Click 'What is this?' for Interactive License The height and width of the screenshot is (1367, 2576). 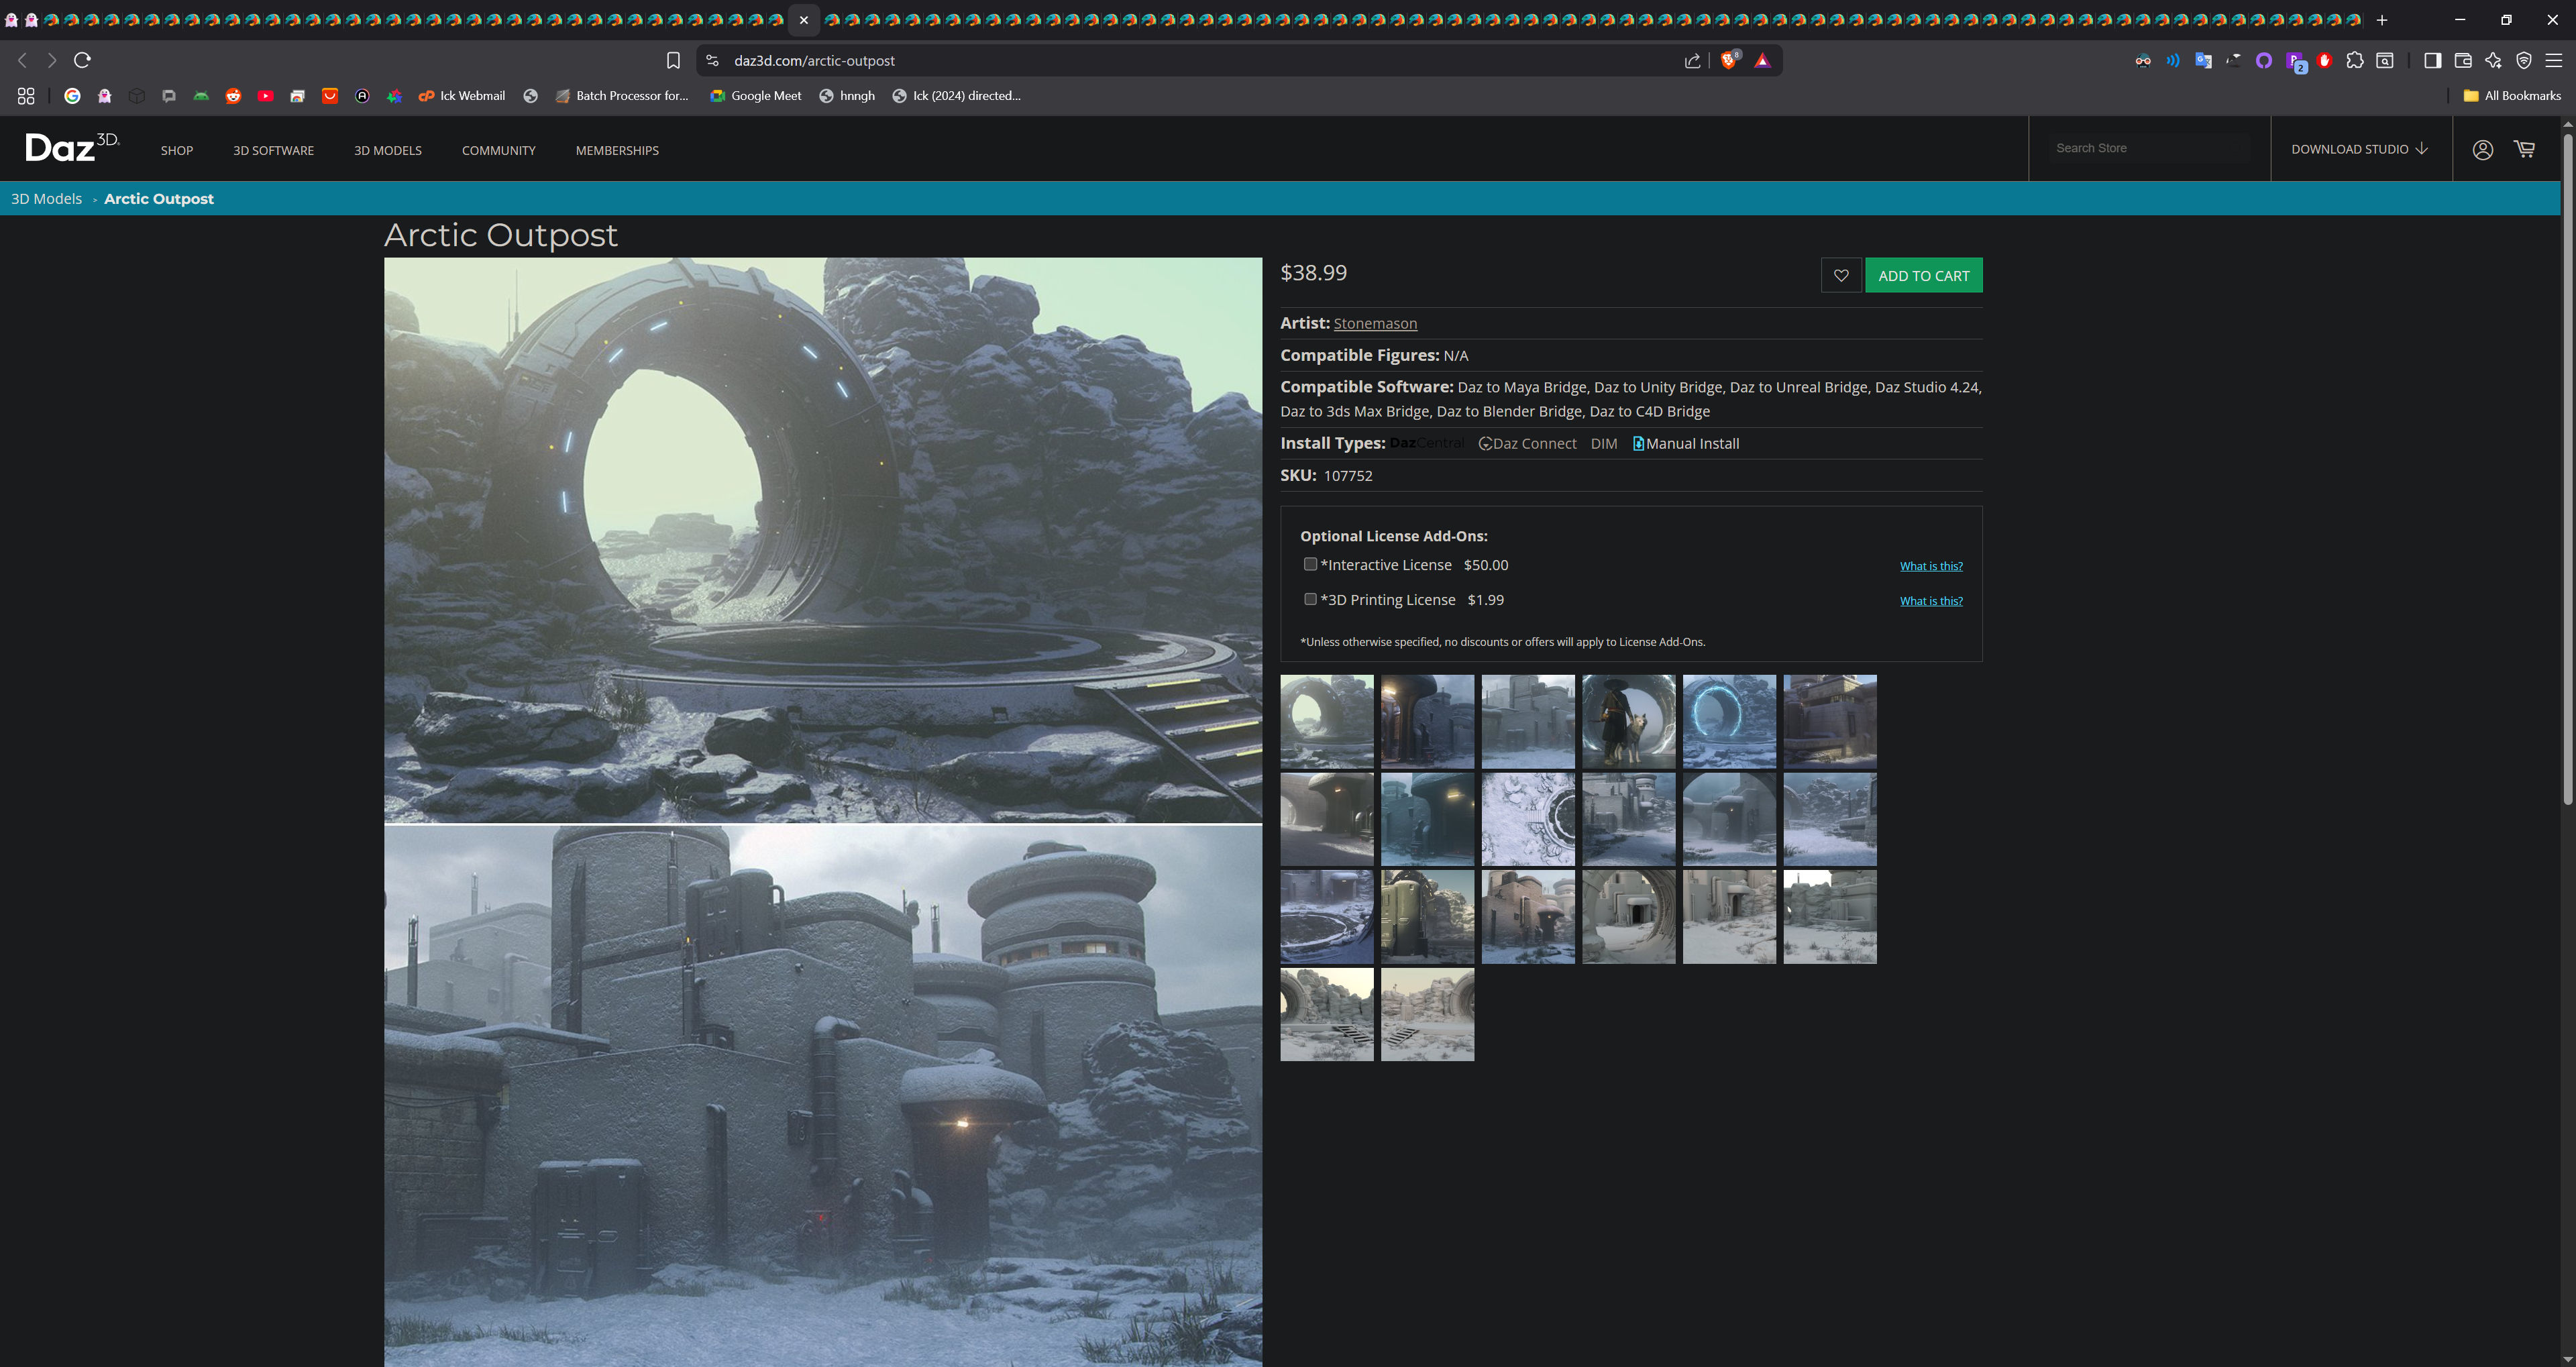coord(1931,566)
